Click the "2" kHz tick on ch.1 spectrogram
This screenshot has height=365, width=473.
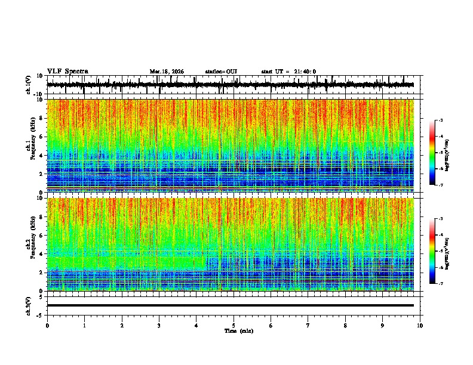coord(41,174)
